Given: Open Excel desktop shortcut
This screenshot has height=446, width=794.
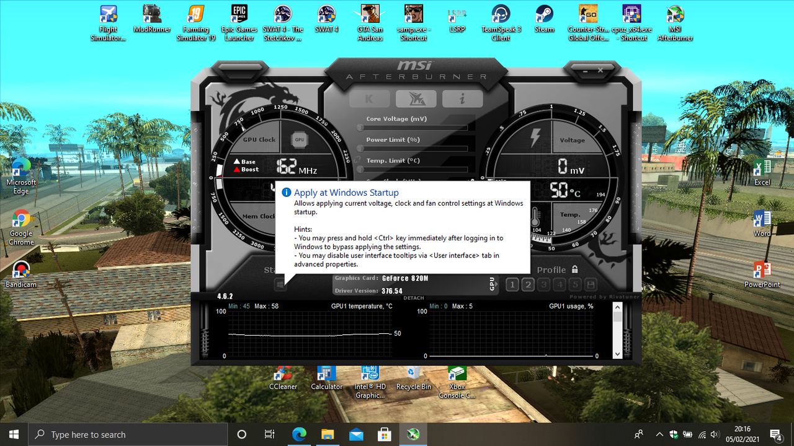Looking at the screenshot, I should (762, 172).
